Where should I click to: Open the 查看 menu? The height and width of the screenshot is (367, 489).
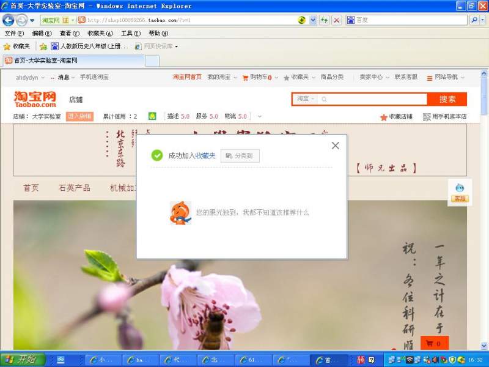pos(70,33)
